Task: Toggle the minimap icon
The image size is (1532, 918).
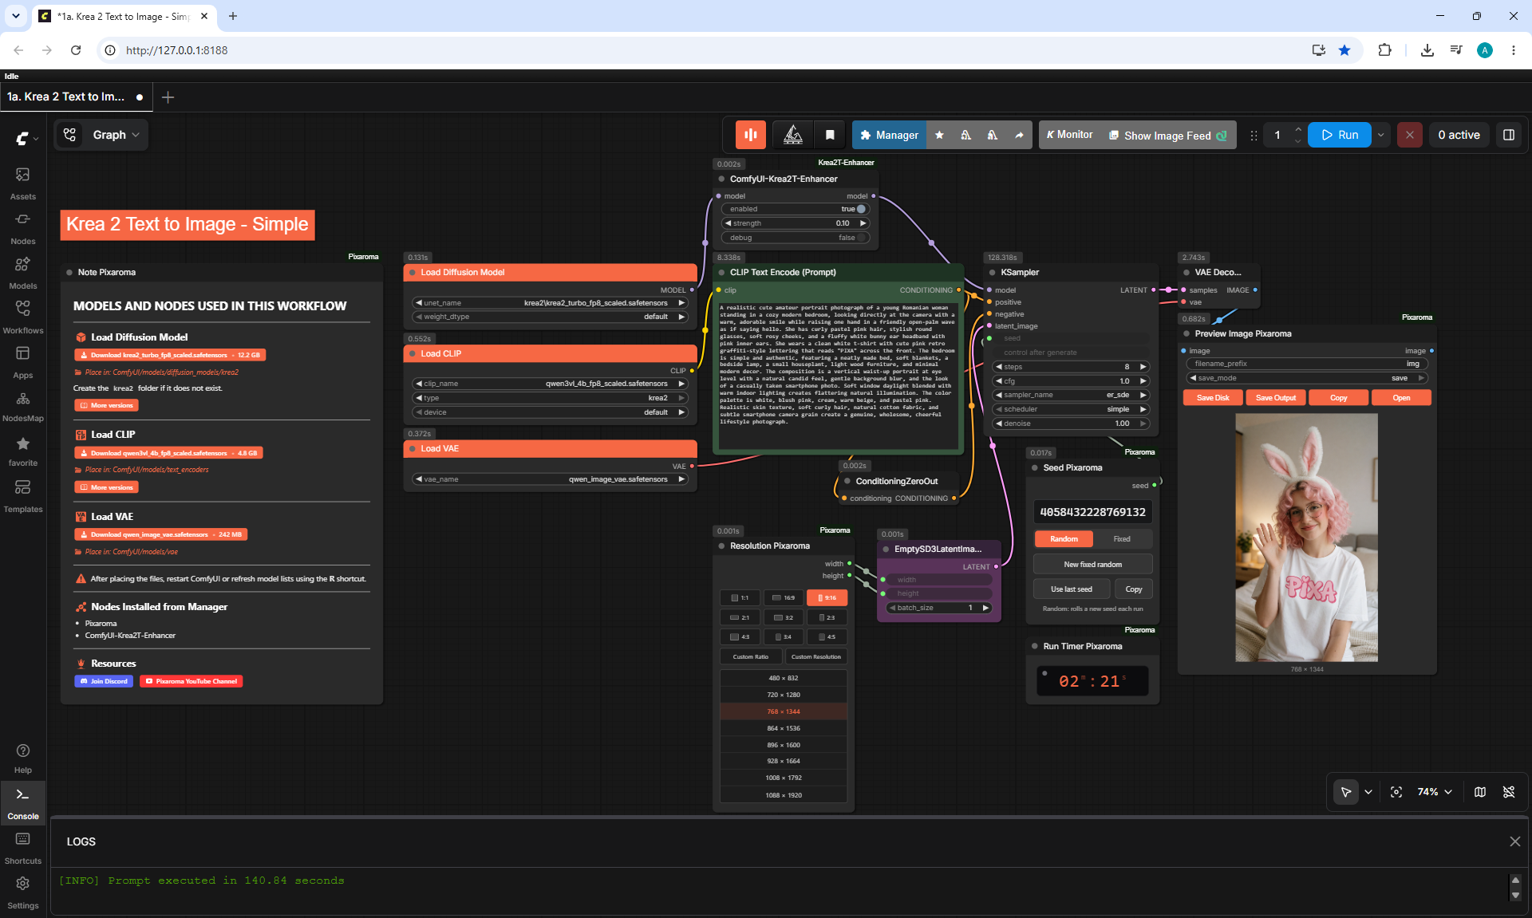Action: (1480, 792)
